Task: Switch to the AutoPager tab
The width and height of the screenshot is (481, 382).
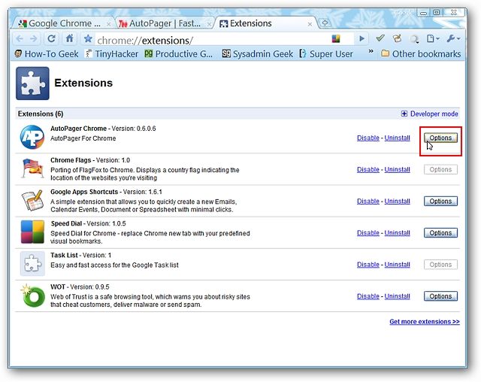Action: (x=165, y=23)
